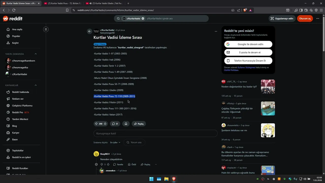Downvote the flexy0651 comment
325x183 pixels.
coord(108,164)
